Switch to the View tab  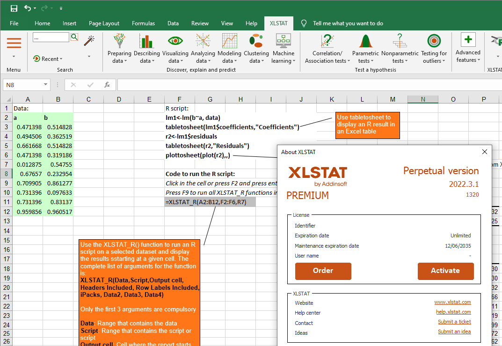point(227,23)
